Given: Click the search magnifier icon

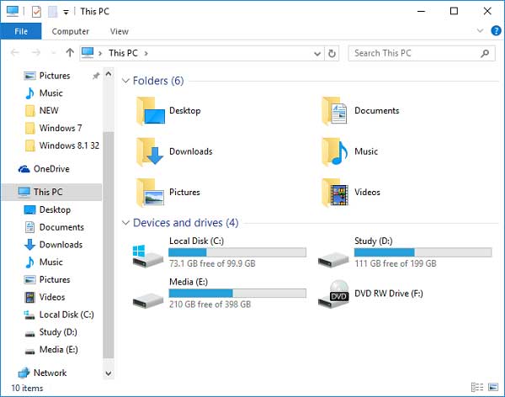Looking at the screenshot, I should click(485, 54).
